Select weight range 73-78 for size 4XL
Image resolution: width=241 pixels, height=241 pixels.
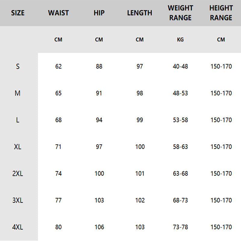pos(180,227)
